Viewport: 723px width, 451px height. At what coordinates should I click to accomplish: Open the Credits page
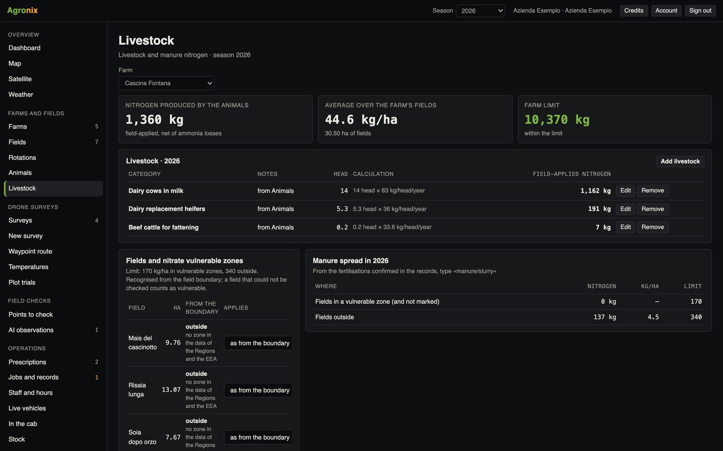(634, 11)
